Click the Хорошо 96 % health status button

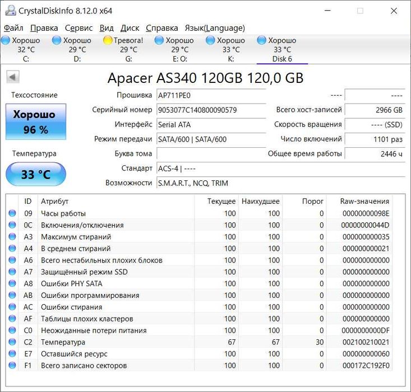[36, 122]
